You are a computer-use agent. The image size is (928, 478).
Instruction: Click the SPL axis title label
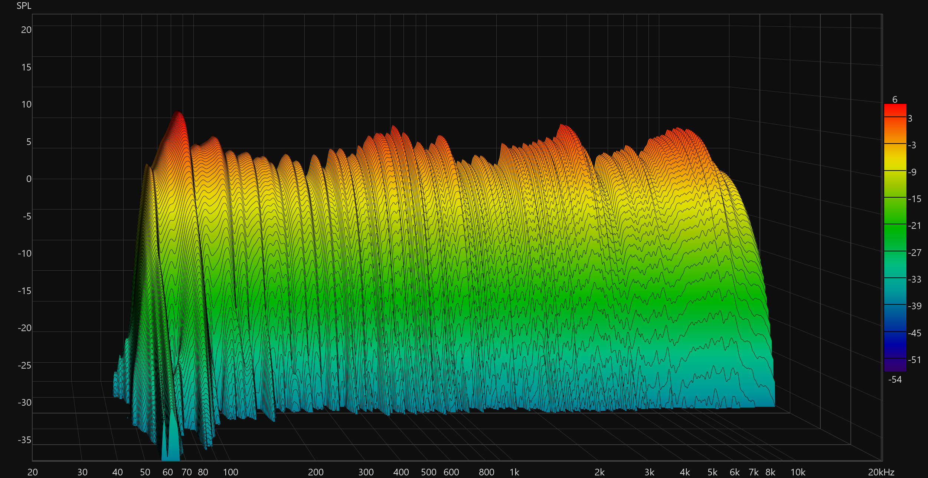24,6
